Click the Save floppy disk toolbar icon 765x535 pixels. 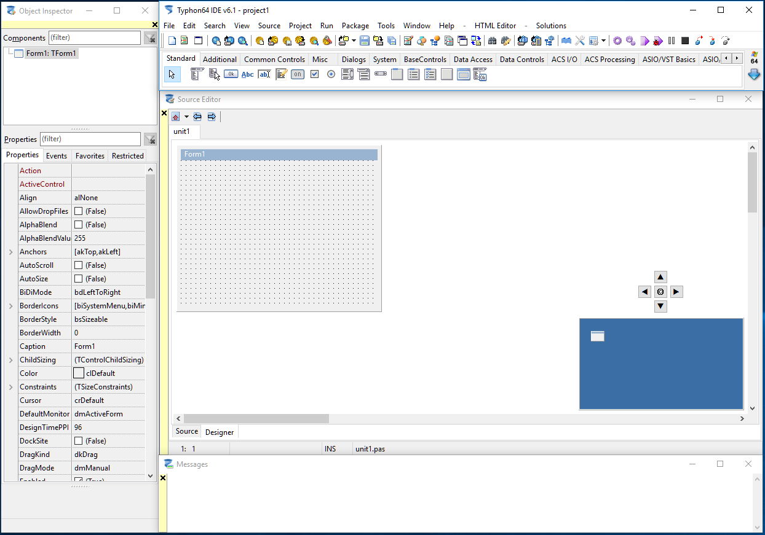(x=365, y=41)
